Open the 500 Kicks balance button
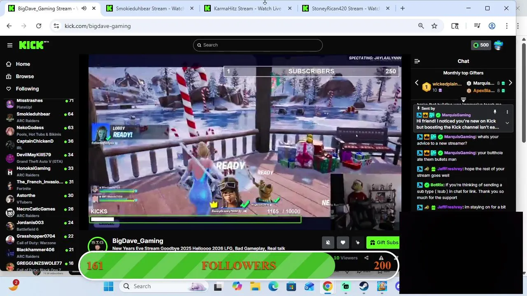The height and width of the screenshot is (296, 527). 480,45
